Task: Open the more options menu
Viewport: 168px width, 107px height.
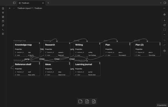Action: (x=164, y=8)
